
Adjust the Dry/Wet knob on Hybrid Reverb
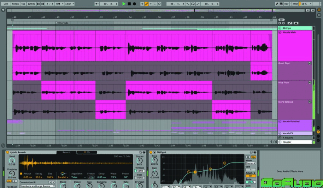[140, 185]
